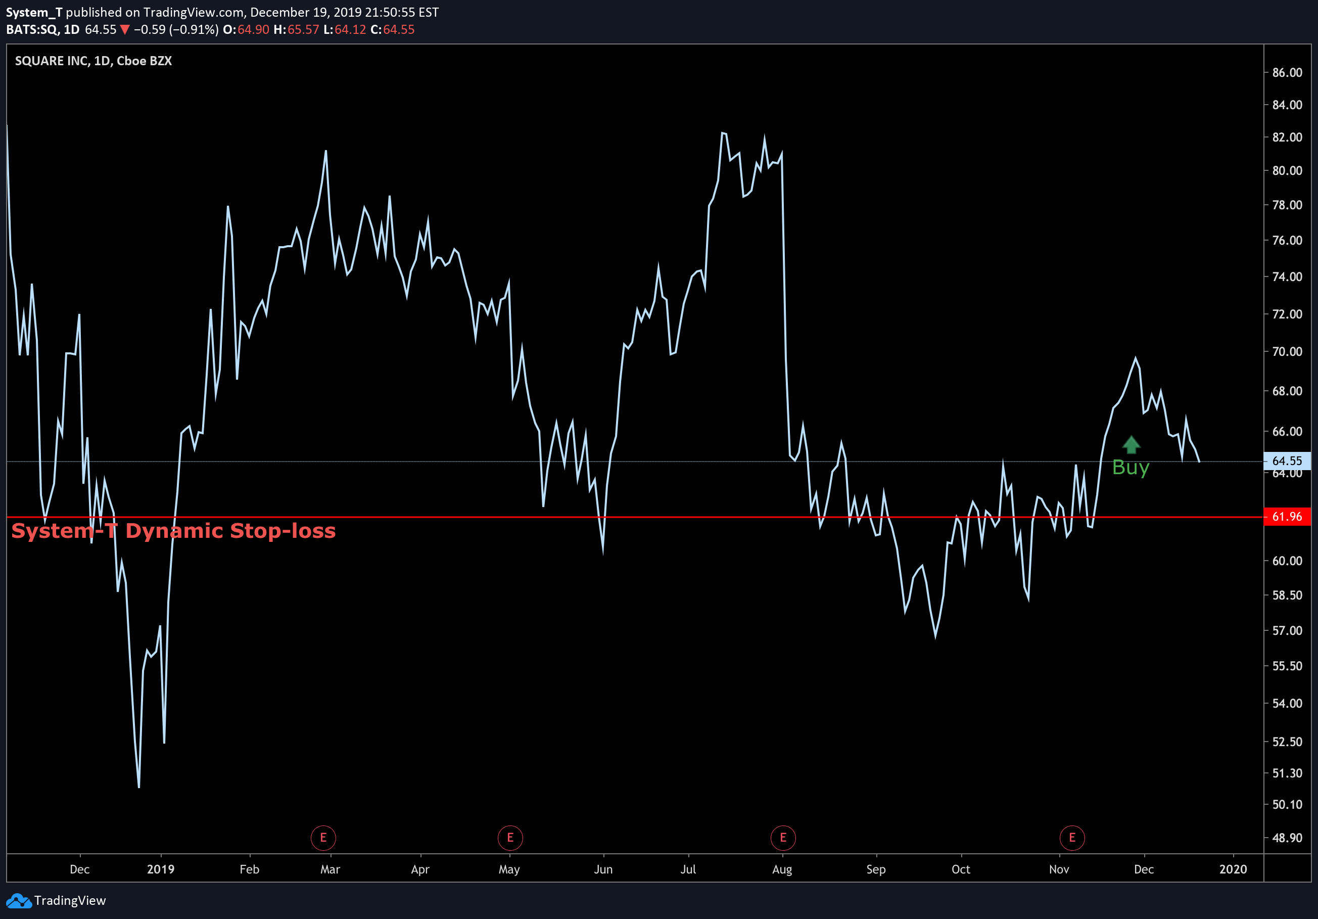The image size is (1318, 919).
Task: Click the 51.30 price axis label
Action: tap(1287, 773)
